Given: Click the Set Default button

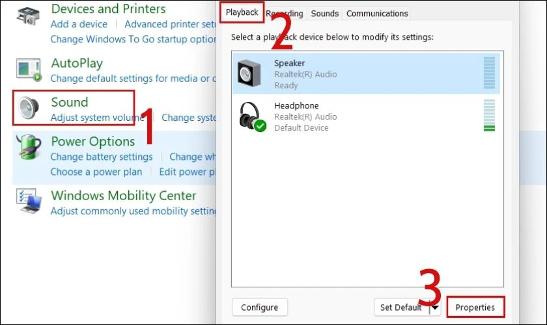Looking at the screenshot, I should coord(401,307).
